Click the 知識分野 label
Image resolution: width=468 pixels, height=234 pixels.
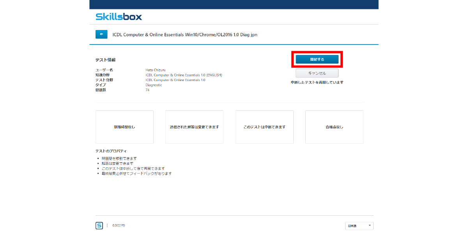click(102, 75)
